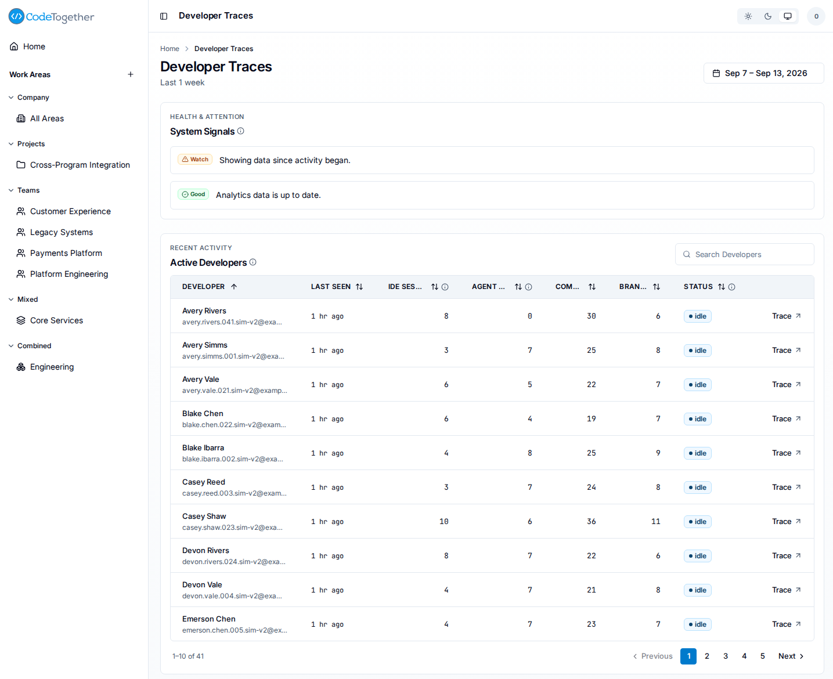Sort by Status column
Screen dimensions: 833x679
tap(722, 287)
